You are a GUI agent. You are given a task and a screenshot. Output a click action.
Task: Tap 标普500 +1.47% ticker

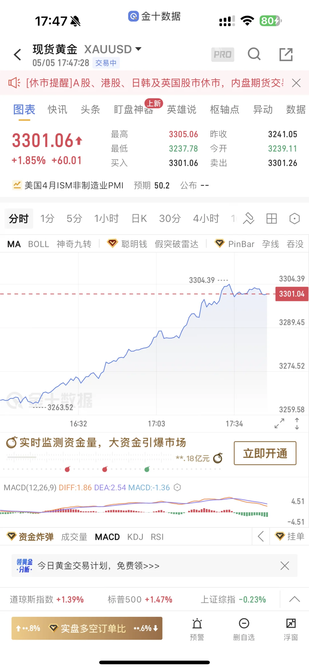(140, 599)
